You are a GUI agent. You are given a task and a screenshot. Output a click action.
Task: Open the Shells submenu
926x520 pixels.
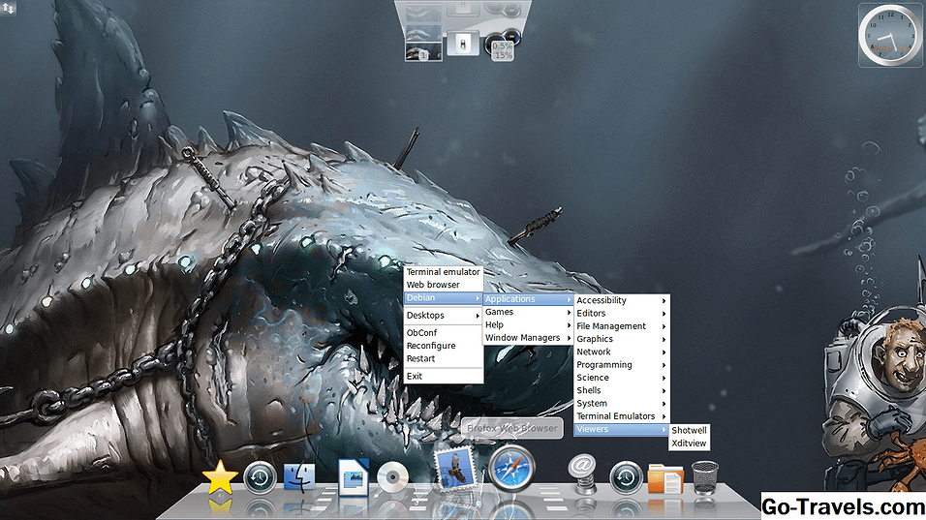point(621,391)
